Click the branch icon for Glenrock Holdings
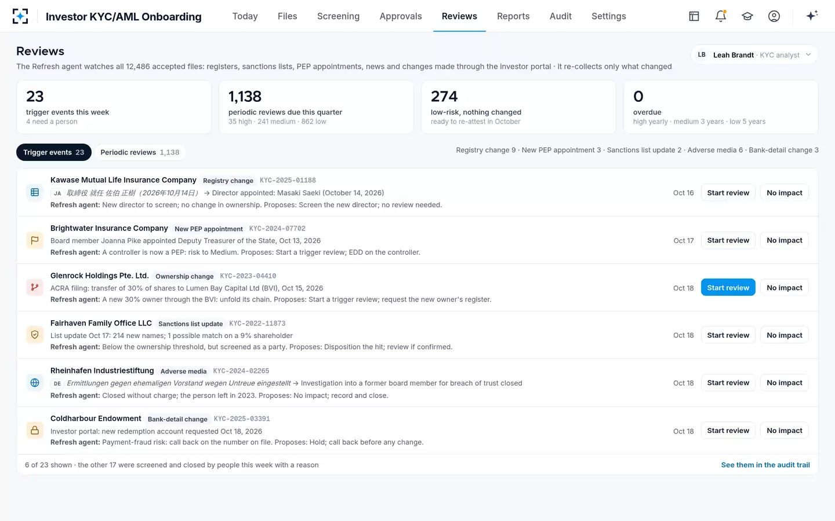This screenshot has height=521, width=835. pyautogui.click(x=35, y=287)
